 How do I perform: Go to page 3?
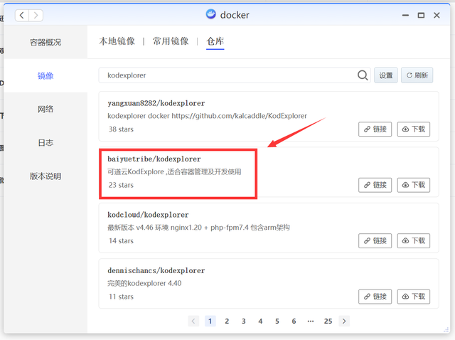click(x=244, y=321)
